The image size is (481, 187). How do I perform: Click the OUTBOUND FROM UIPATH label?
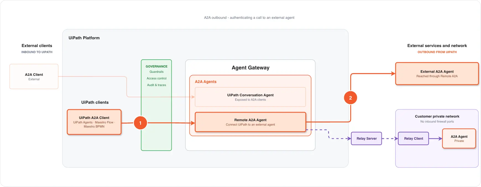[437, 52]
